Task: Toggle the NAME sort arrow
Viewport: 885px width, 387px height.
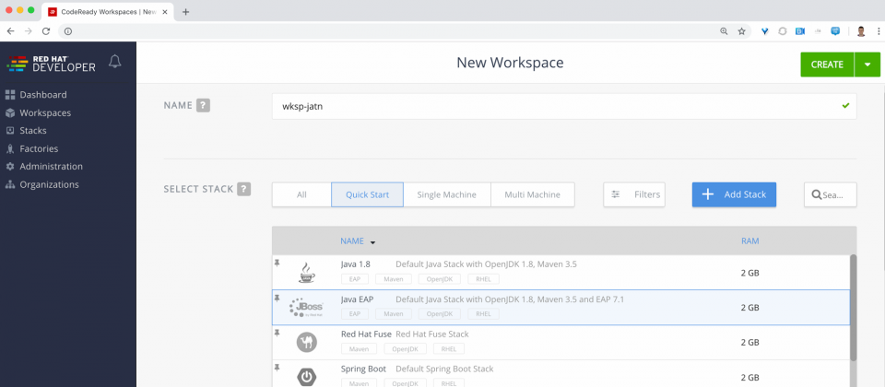Action: tap(372, 242)
